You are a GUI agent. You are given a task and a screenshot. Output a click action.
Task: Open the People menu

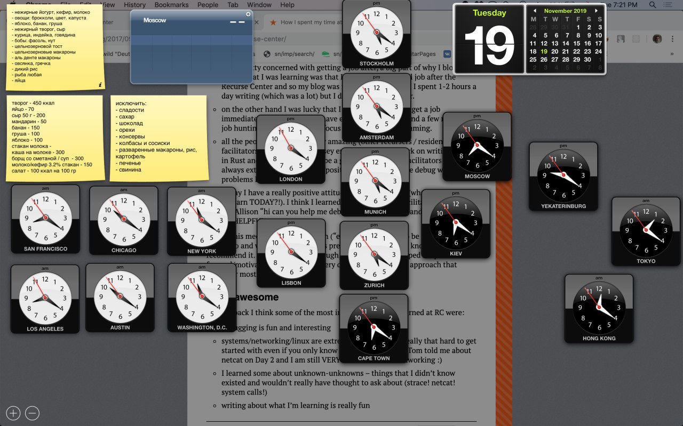(x=208, y=4)
